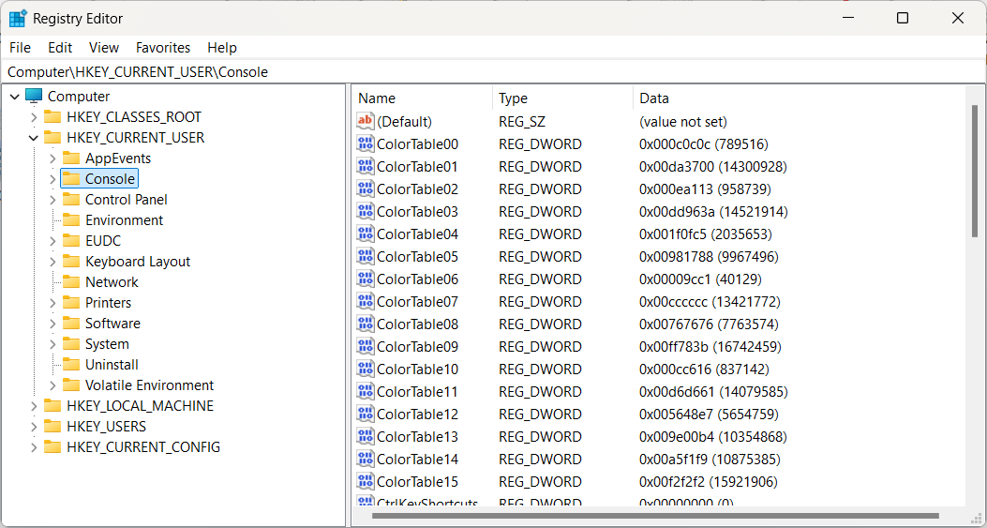Click the HKEY_CLASSES_ROOT folder icon
Screen dimensions: 987x528
pyautogui.click(x=52, y=116)
